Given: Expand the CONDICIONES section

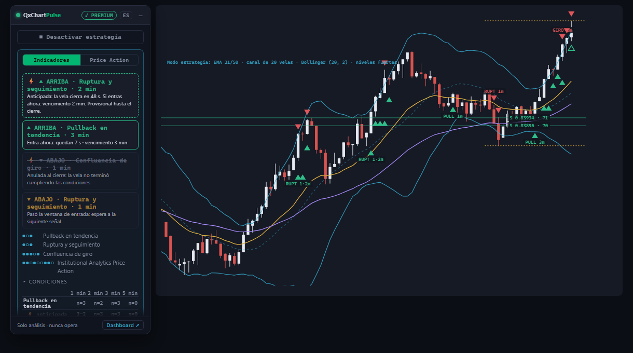Looking at the screenshot, I should tap(45, 282).
